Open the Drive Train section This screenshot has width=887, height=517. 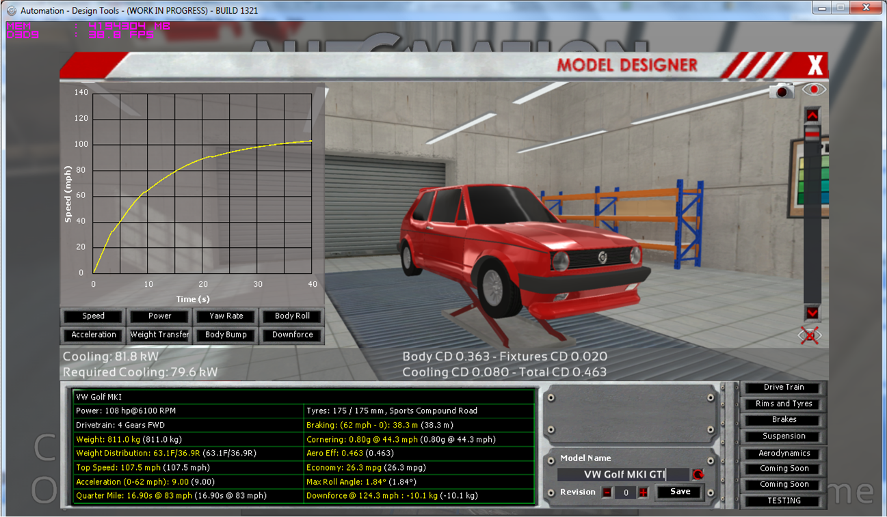pyautogui.click(x=784, y=387)
